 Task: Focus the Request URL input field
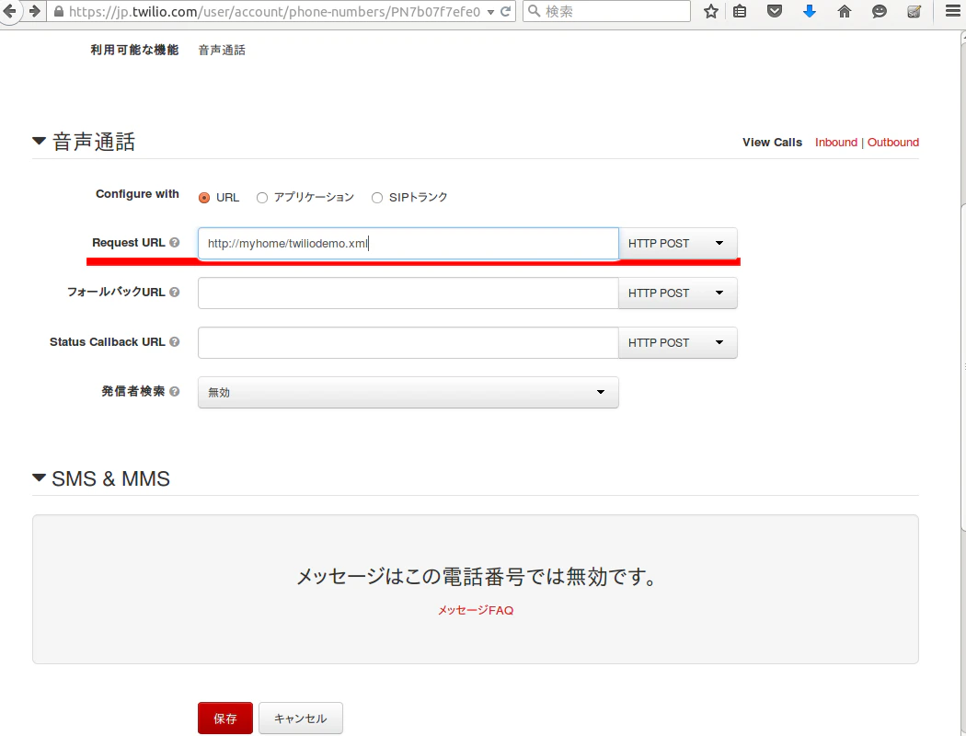408,243
